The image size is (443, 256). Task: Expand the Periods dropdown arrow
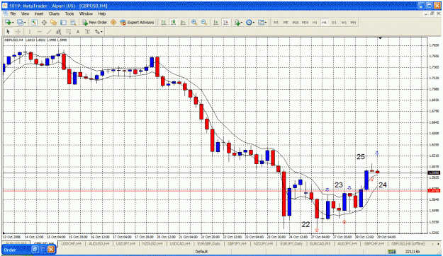pos(254,22)
